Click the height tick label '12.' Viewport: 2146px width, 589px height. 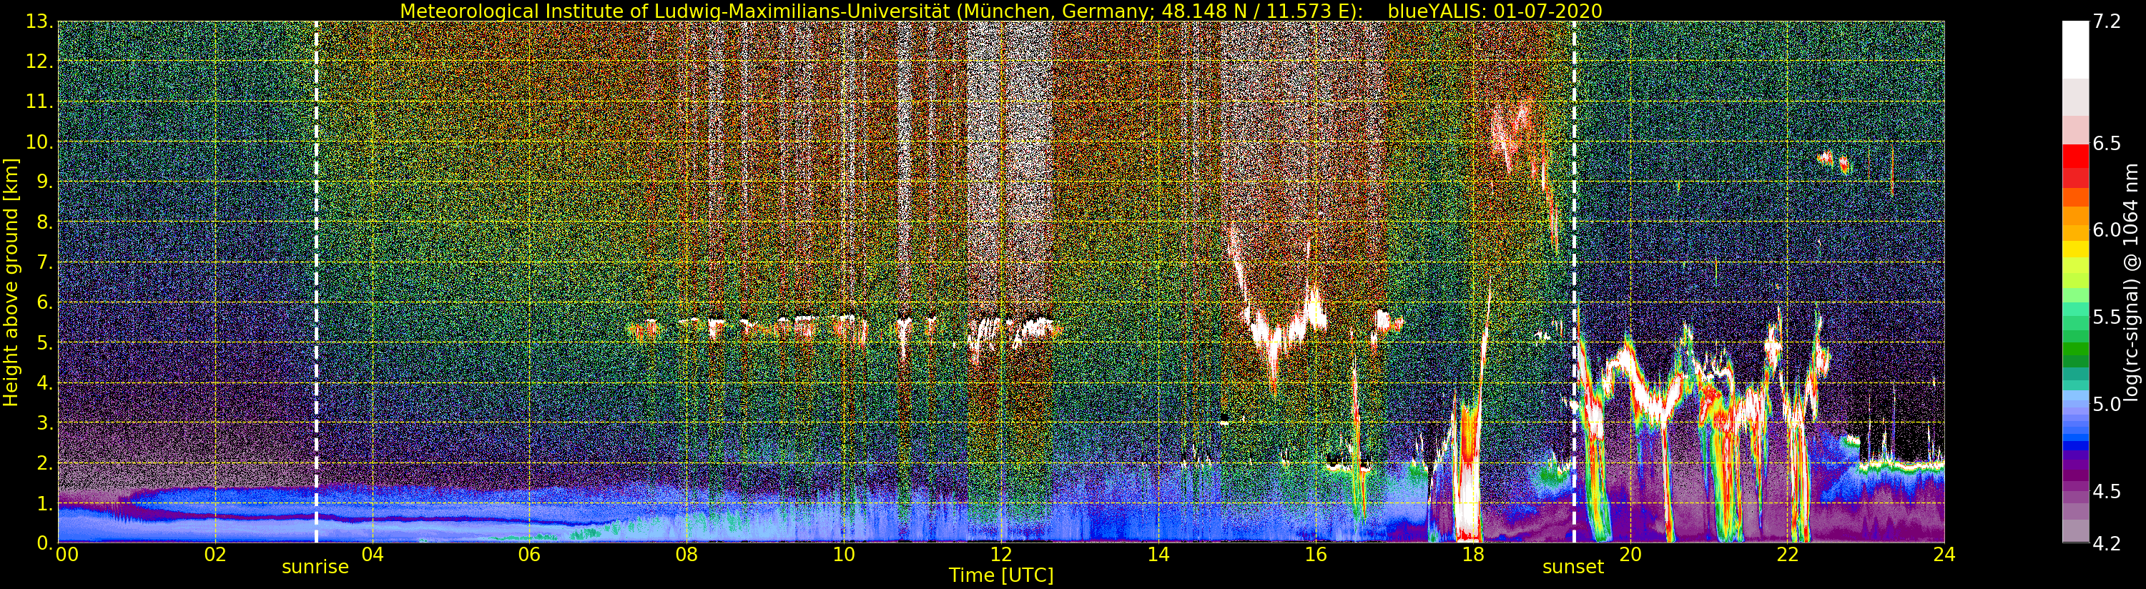coord(40,61)
